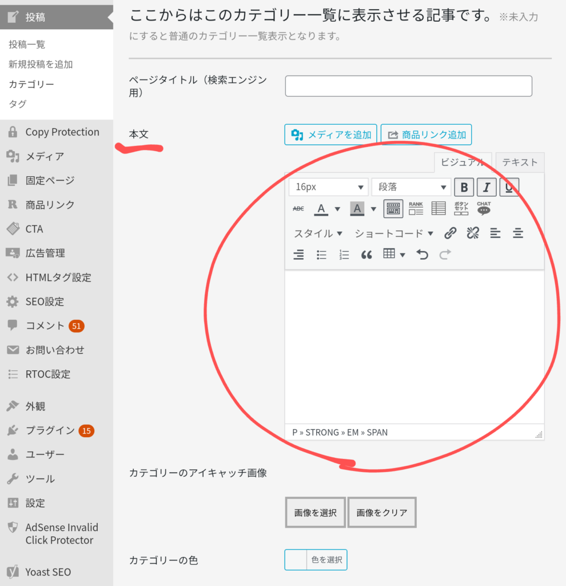Open background color dropdown arrow
The width and height of the screenshot is (566, 586).
[x=373, y=209]
